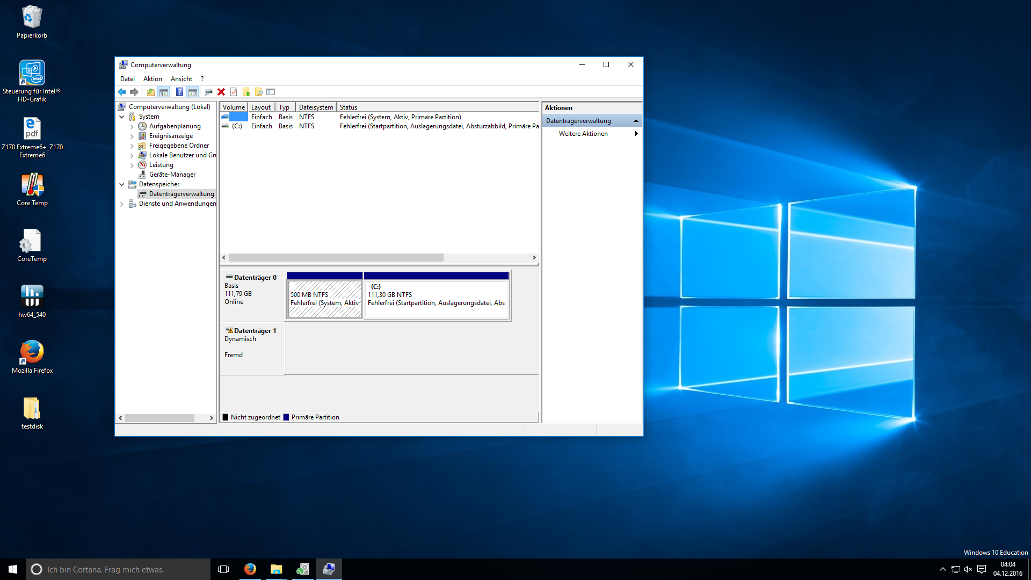The width and height of the screenshot is (1031, 580).
Task: Click the up one level folder icon
Action: (151, 92)
